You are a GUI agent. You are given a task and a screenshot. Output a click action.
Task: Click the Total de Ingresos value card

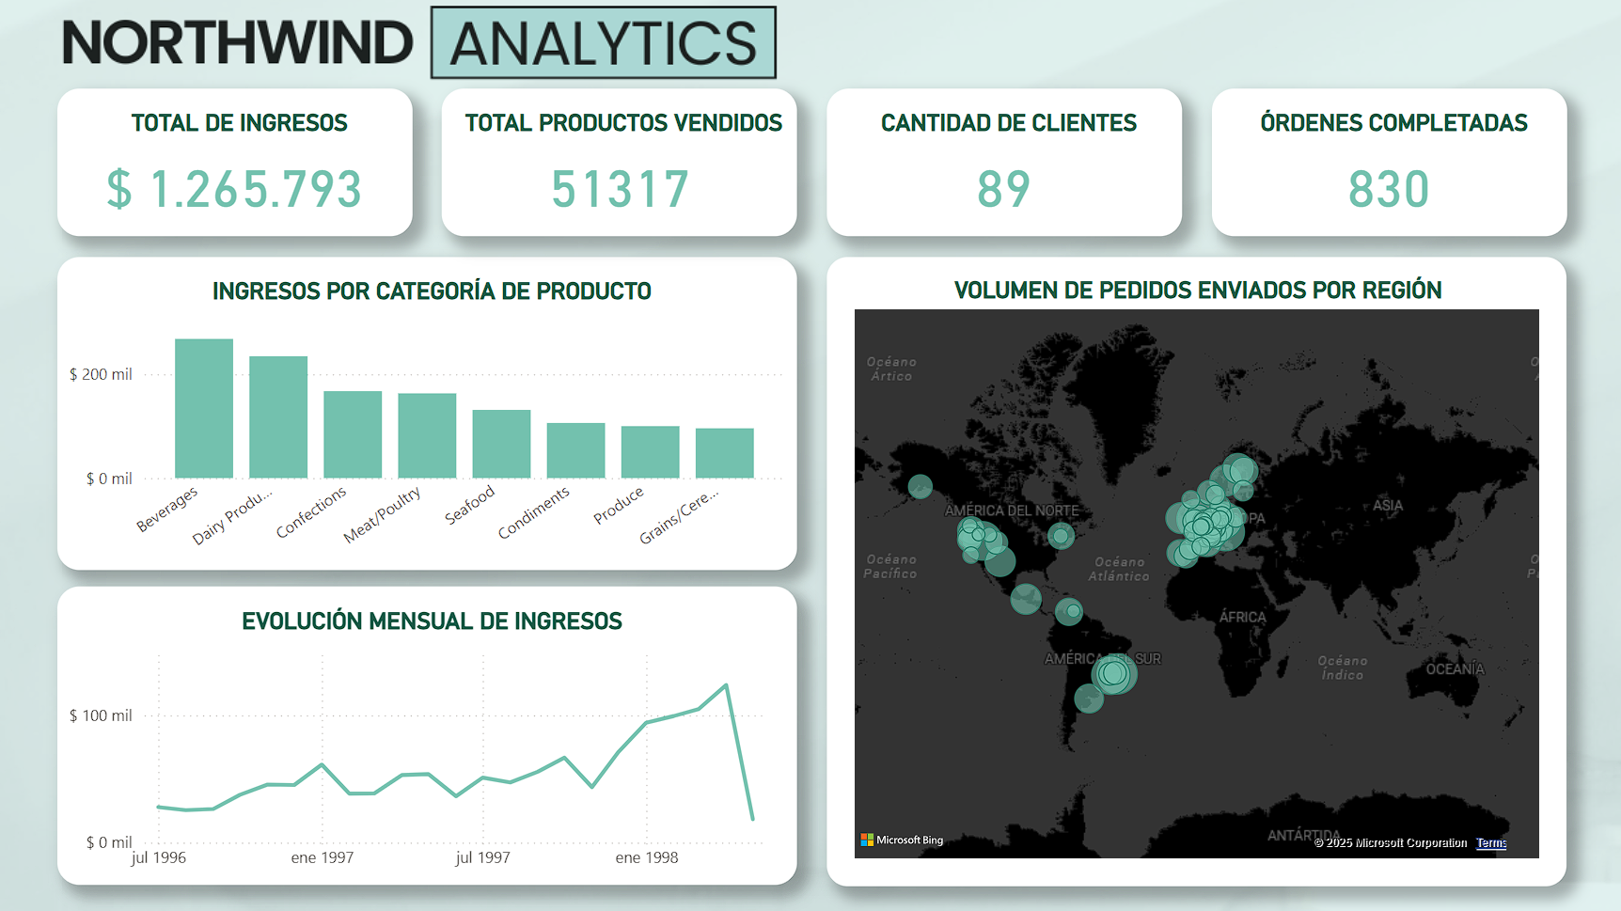point(234,189)
